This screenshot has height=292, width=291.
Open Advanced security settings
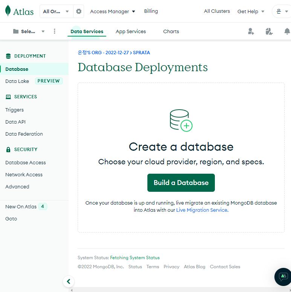click(x=17, y=187)
